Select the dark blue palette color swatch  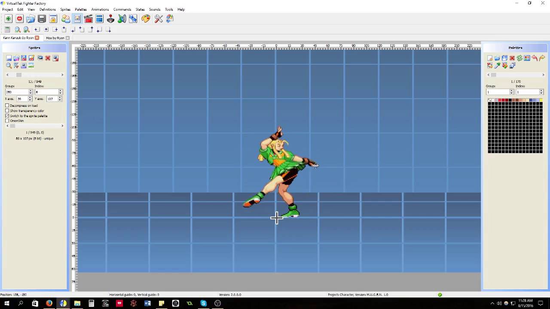(x=530, y=100)
